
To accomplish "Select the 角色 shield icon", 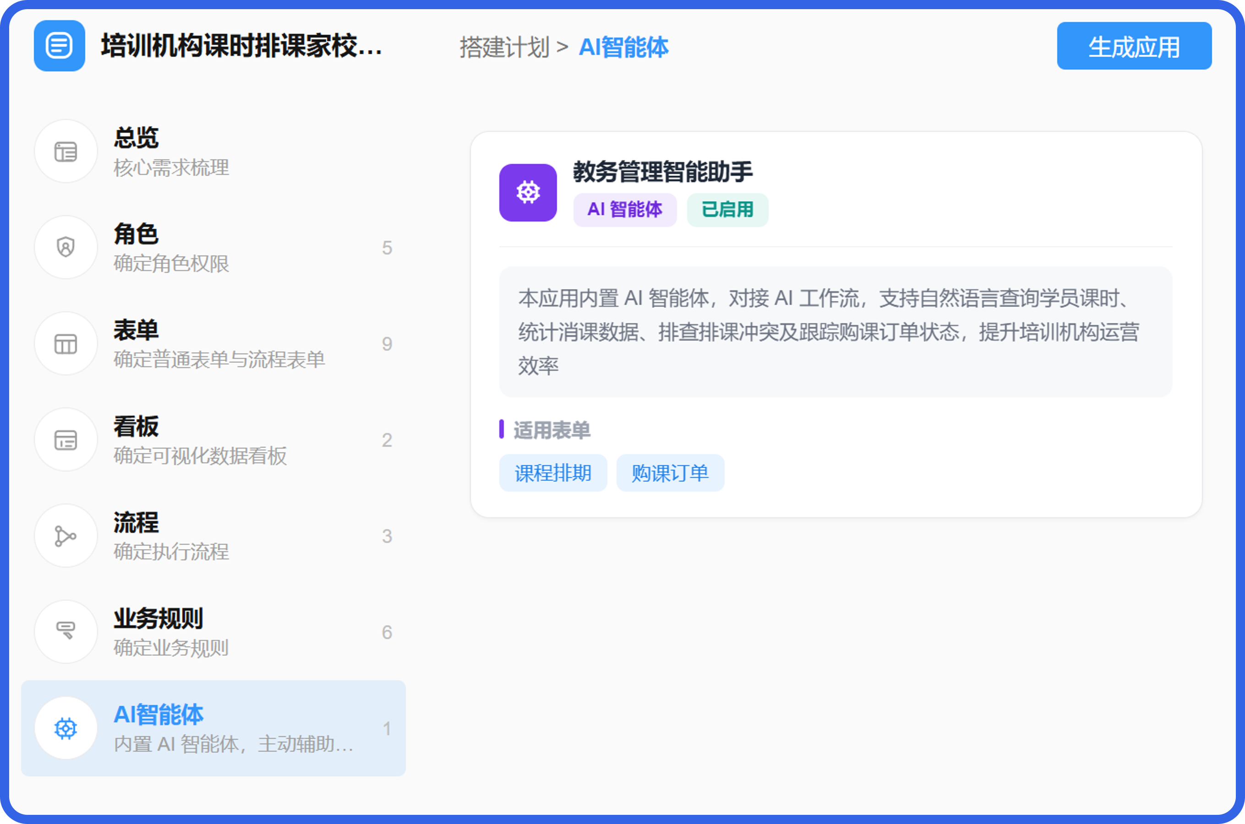I will [66, 247].
